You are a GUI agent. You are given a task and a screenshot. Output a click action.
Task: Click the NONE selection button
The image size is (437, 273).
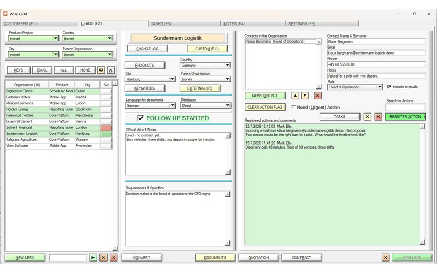pyautogui.click(x=86, y=70)
